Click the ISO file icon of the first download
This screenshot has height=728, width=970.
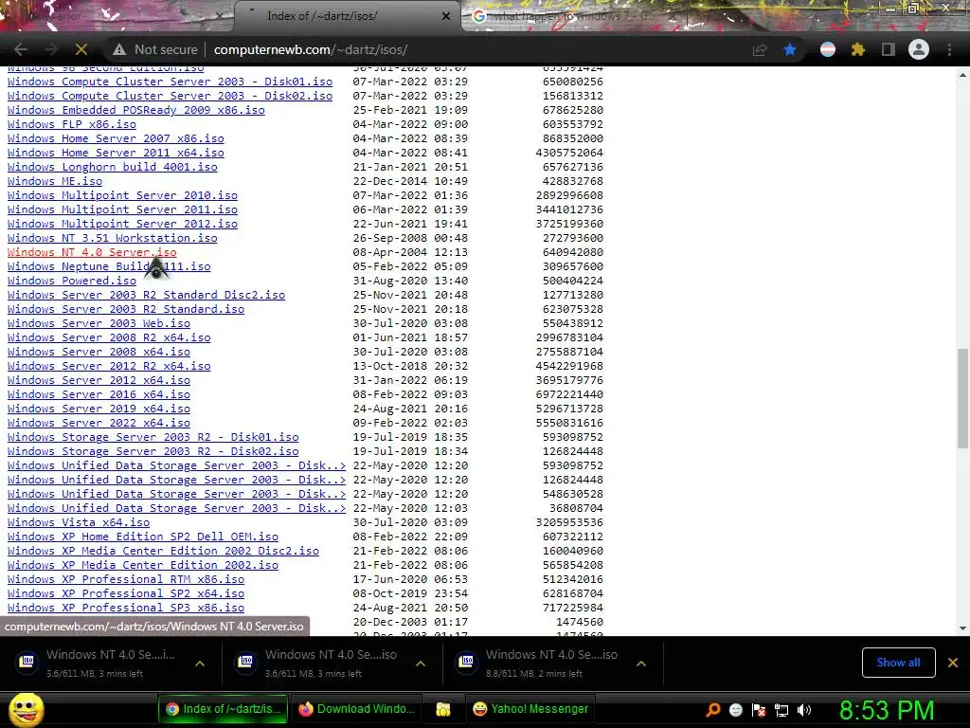point(27,661)
